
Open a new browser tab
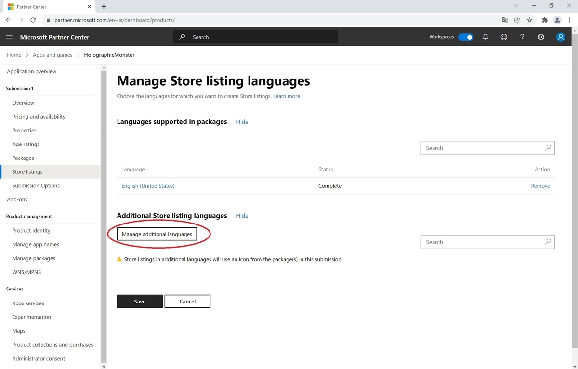pyautogui.click(x=104, y=7)
